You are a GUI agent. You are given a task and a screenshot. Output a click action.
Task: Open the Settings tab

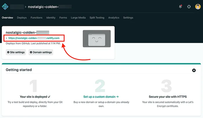(128, 18)
